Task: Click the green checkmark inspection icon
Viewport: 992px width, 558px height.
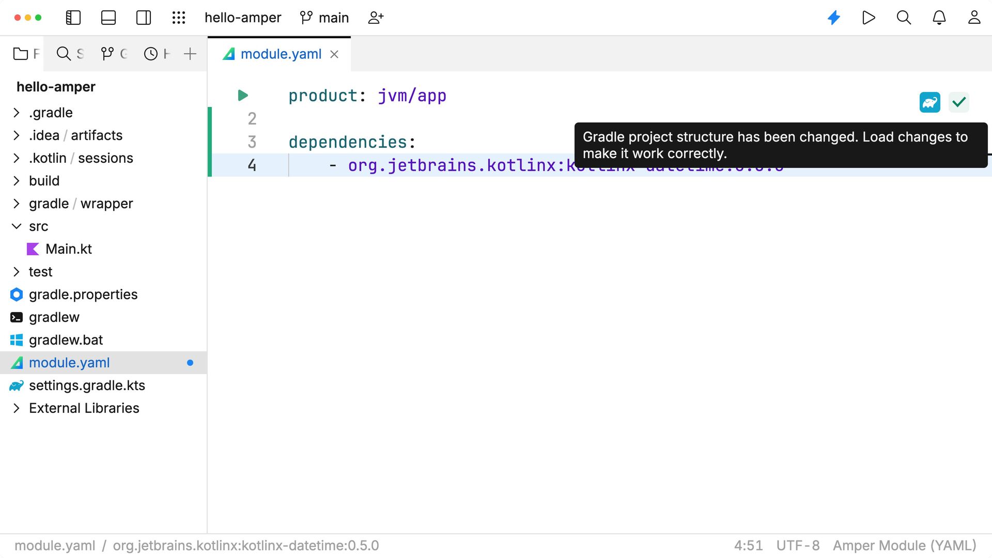Action: 959,102
